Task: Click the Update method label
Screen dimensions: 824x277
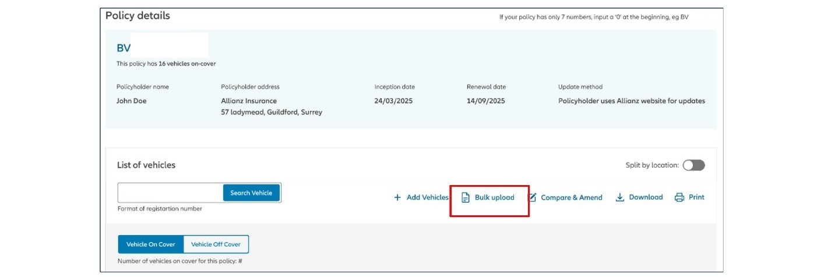Action: 580,87
